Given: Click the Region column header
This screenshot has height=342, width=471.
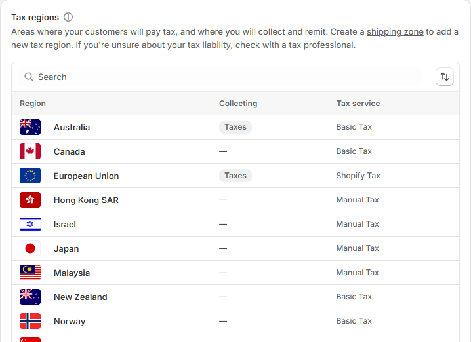Looking at the screenshot, I should click(x=33, y=104).
